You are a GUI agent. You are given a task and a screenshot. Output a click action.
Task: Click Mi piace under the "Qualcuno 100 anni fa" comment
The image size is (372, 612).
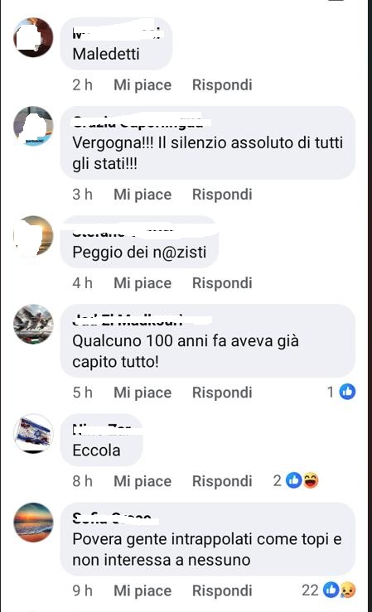(143, 393)
